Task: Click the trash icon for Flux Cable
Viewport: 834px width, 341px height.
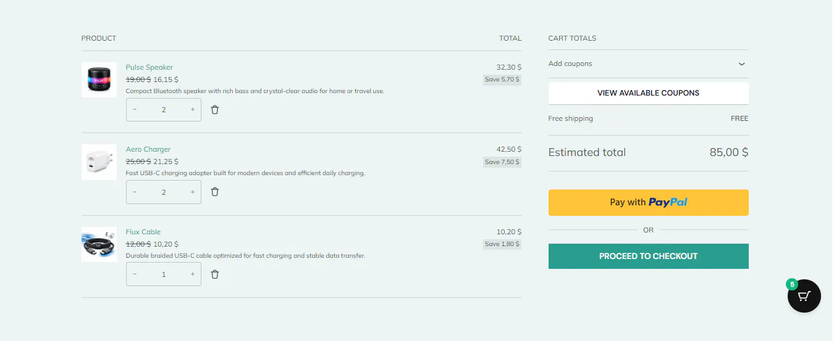Action: coord(215,274)
